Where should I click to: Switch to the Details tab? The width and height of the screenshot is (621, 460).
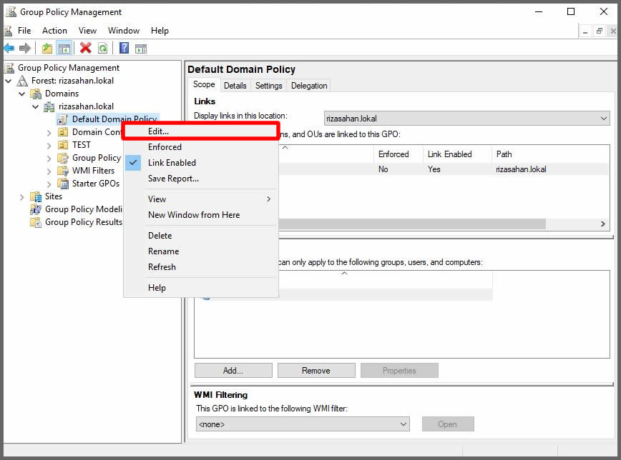tap(235, 86)
